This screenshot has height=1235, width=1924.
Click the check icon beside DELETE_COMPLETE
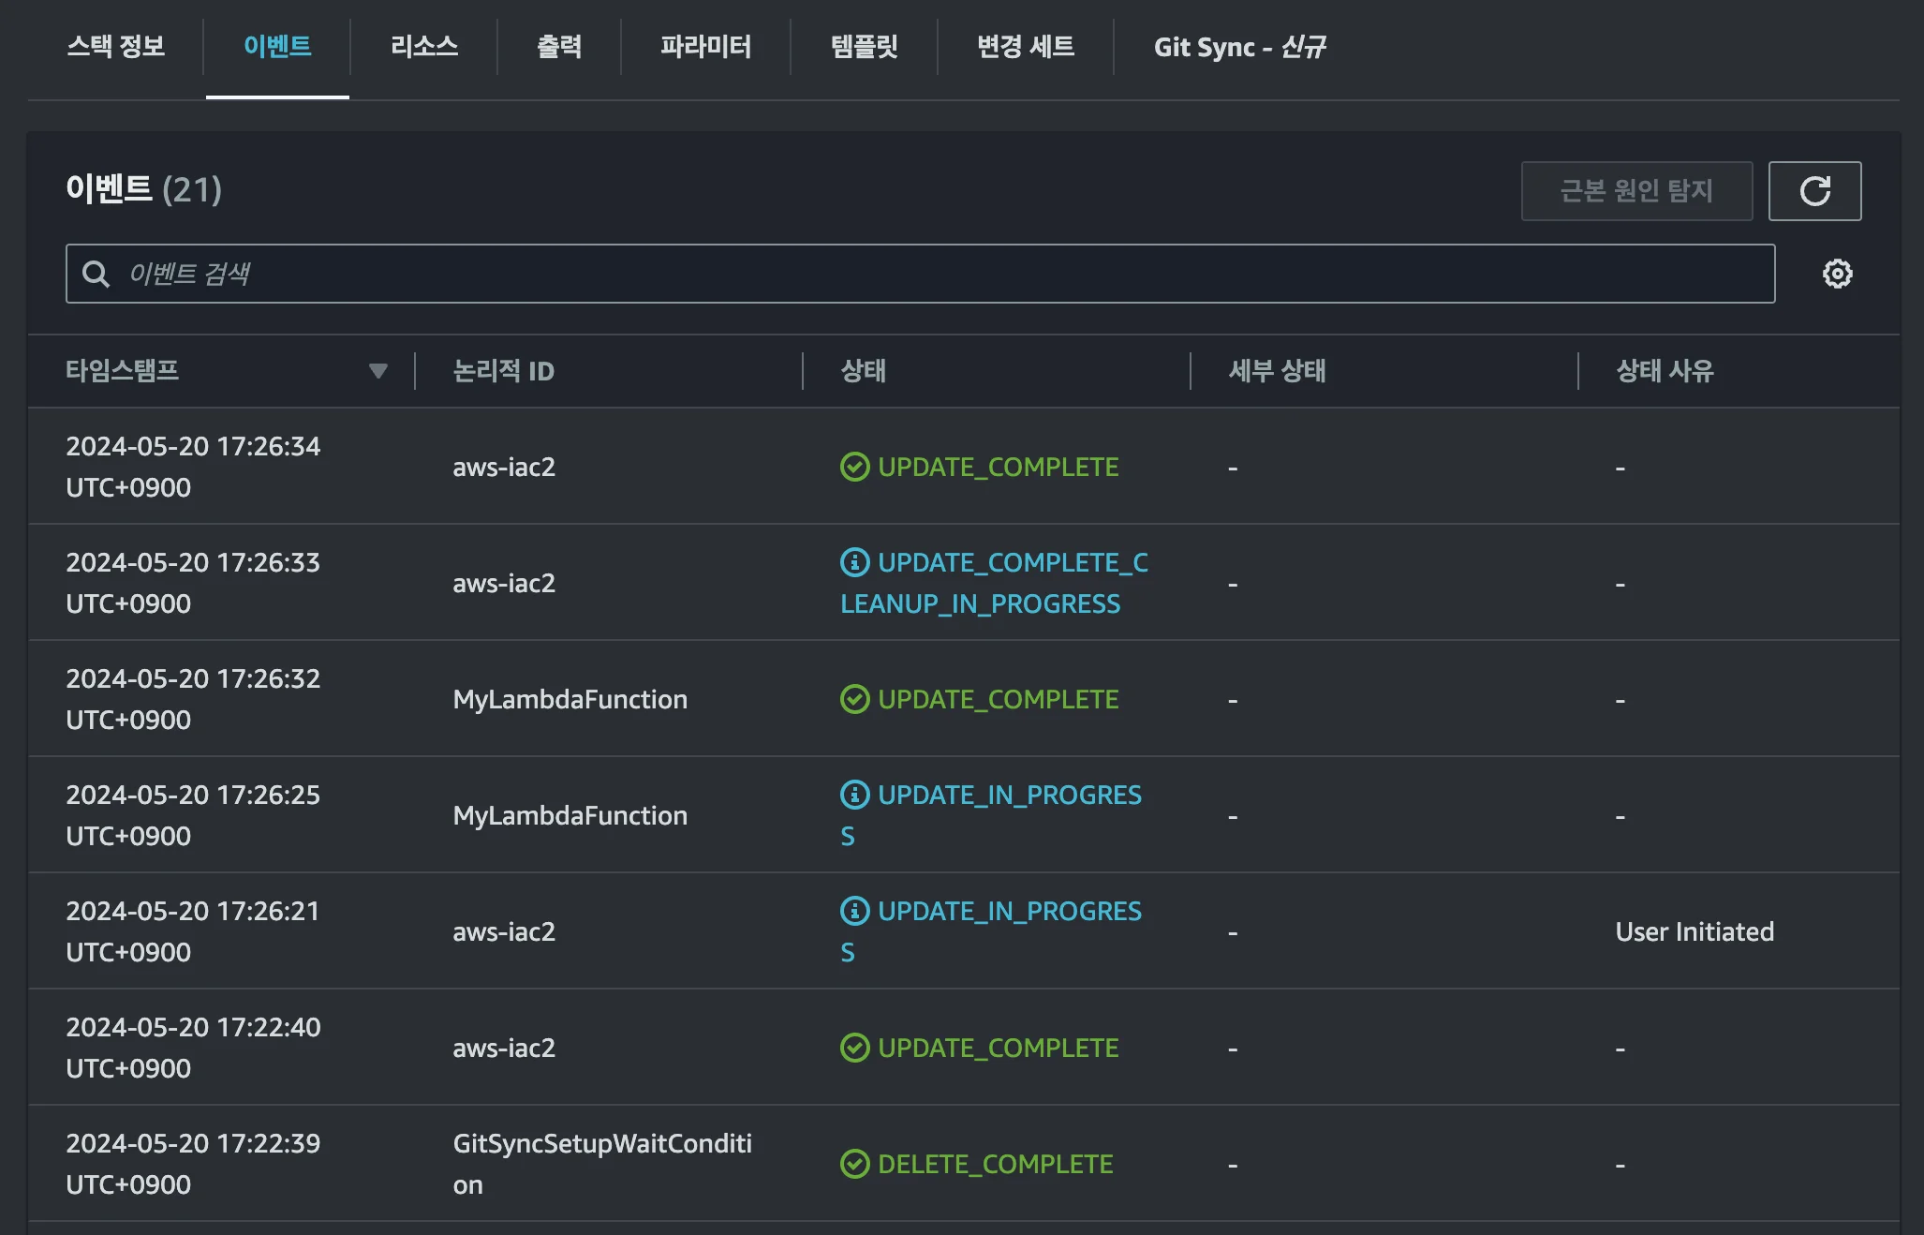(854, 1164)
